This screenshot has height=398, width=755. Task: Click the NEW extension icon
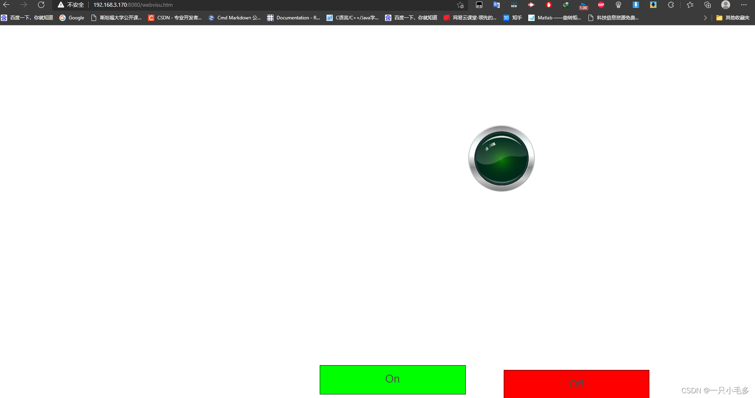(514, 5)
